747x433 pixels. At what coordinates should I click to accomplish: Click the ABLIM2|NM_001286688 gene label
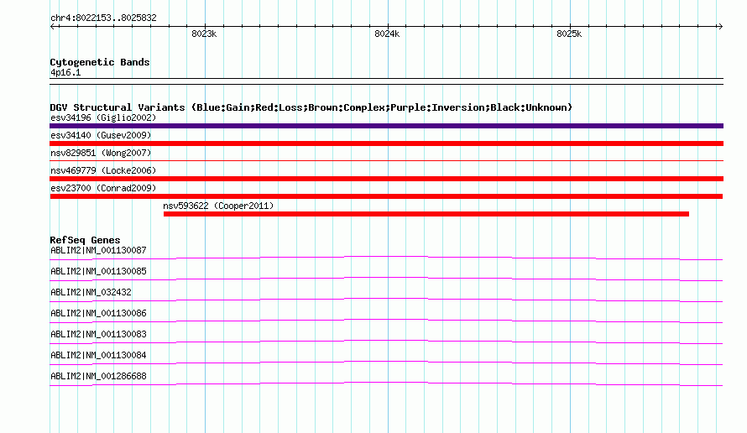click(98, 376)
